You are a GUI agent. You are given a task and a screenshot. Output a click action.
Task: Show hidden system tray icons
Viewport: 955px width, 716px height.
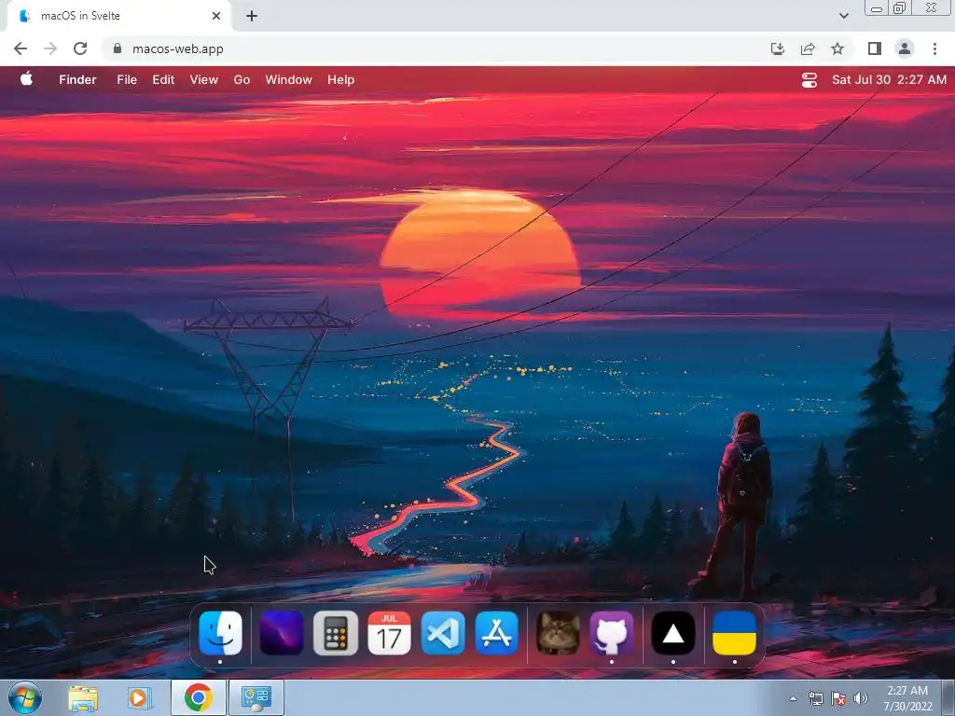click(793, 698)
